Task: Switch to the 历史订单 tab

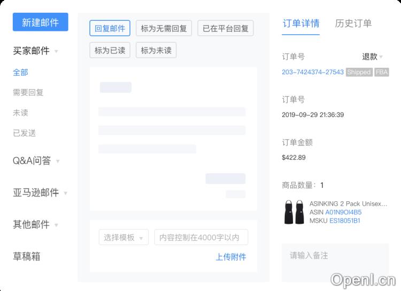Action: pyautogui.click(x=353, y=23)
